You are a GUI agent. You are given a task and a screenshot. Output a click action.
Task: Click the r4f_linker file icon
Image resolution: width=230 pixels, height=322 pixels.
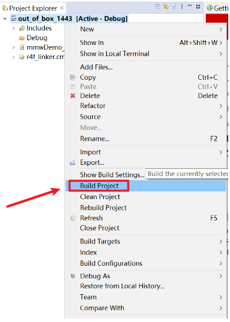click(x=22, y=57)
